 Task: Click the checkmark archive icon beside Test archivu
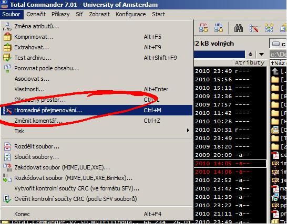pos(7,58)
